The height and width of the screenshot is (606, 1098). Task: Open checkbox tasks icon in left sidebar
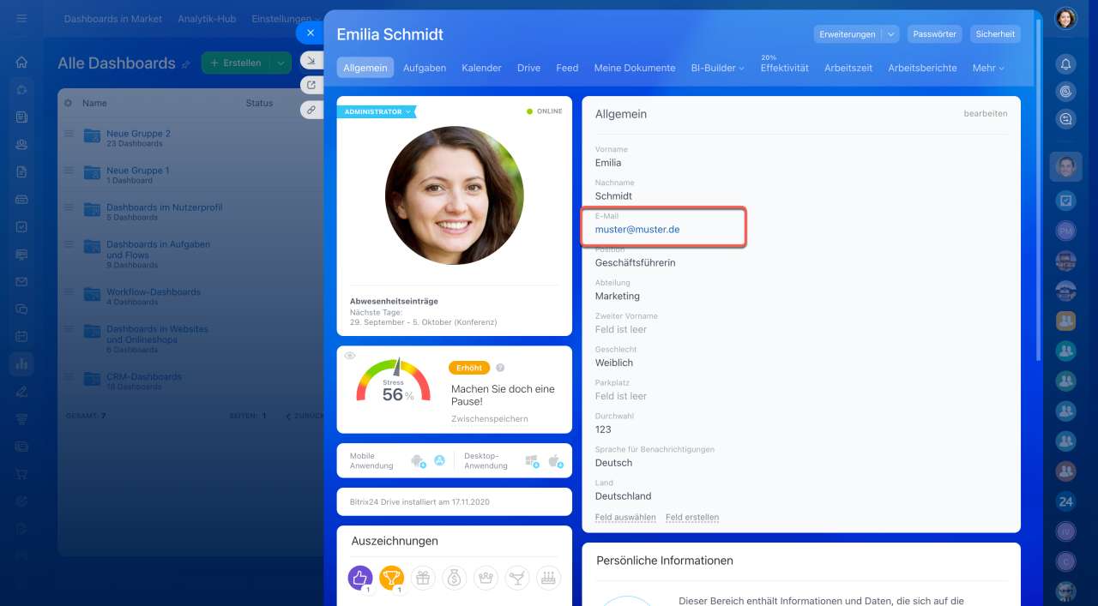[21, 227]
